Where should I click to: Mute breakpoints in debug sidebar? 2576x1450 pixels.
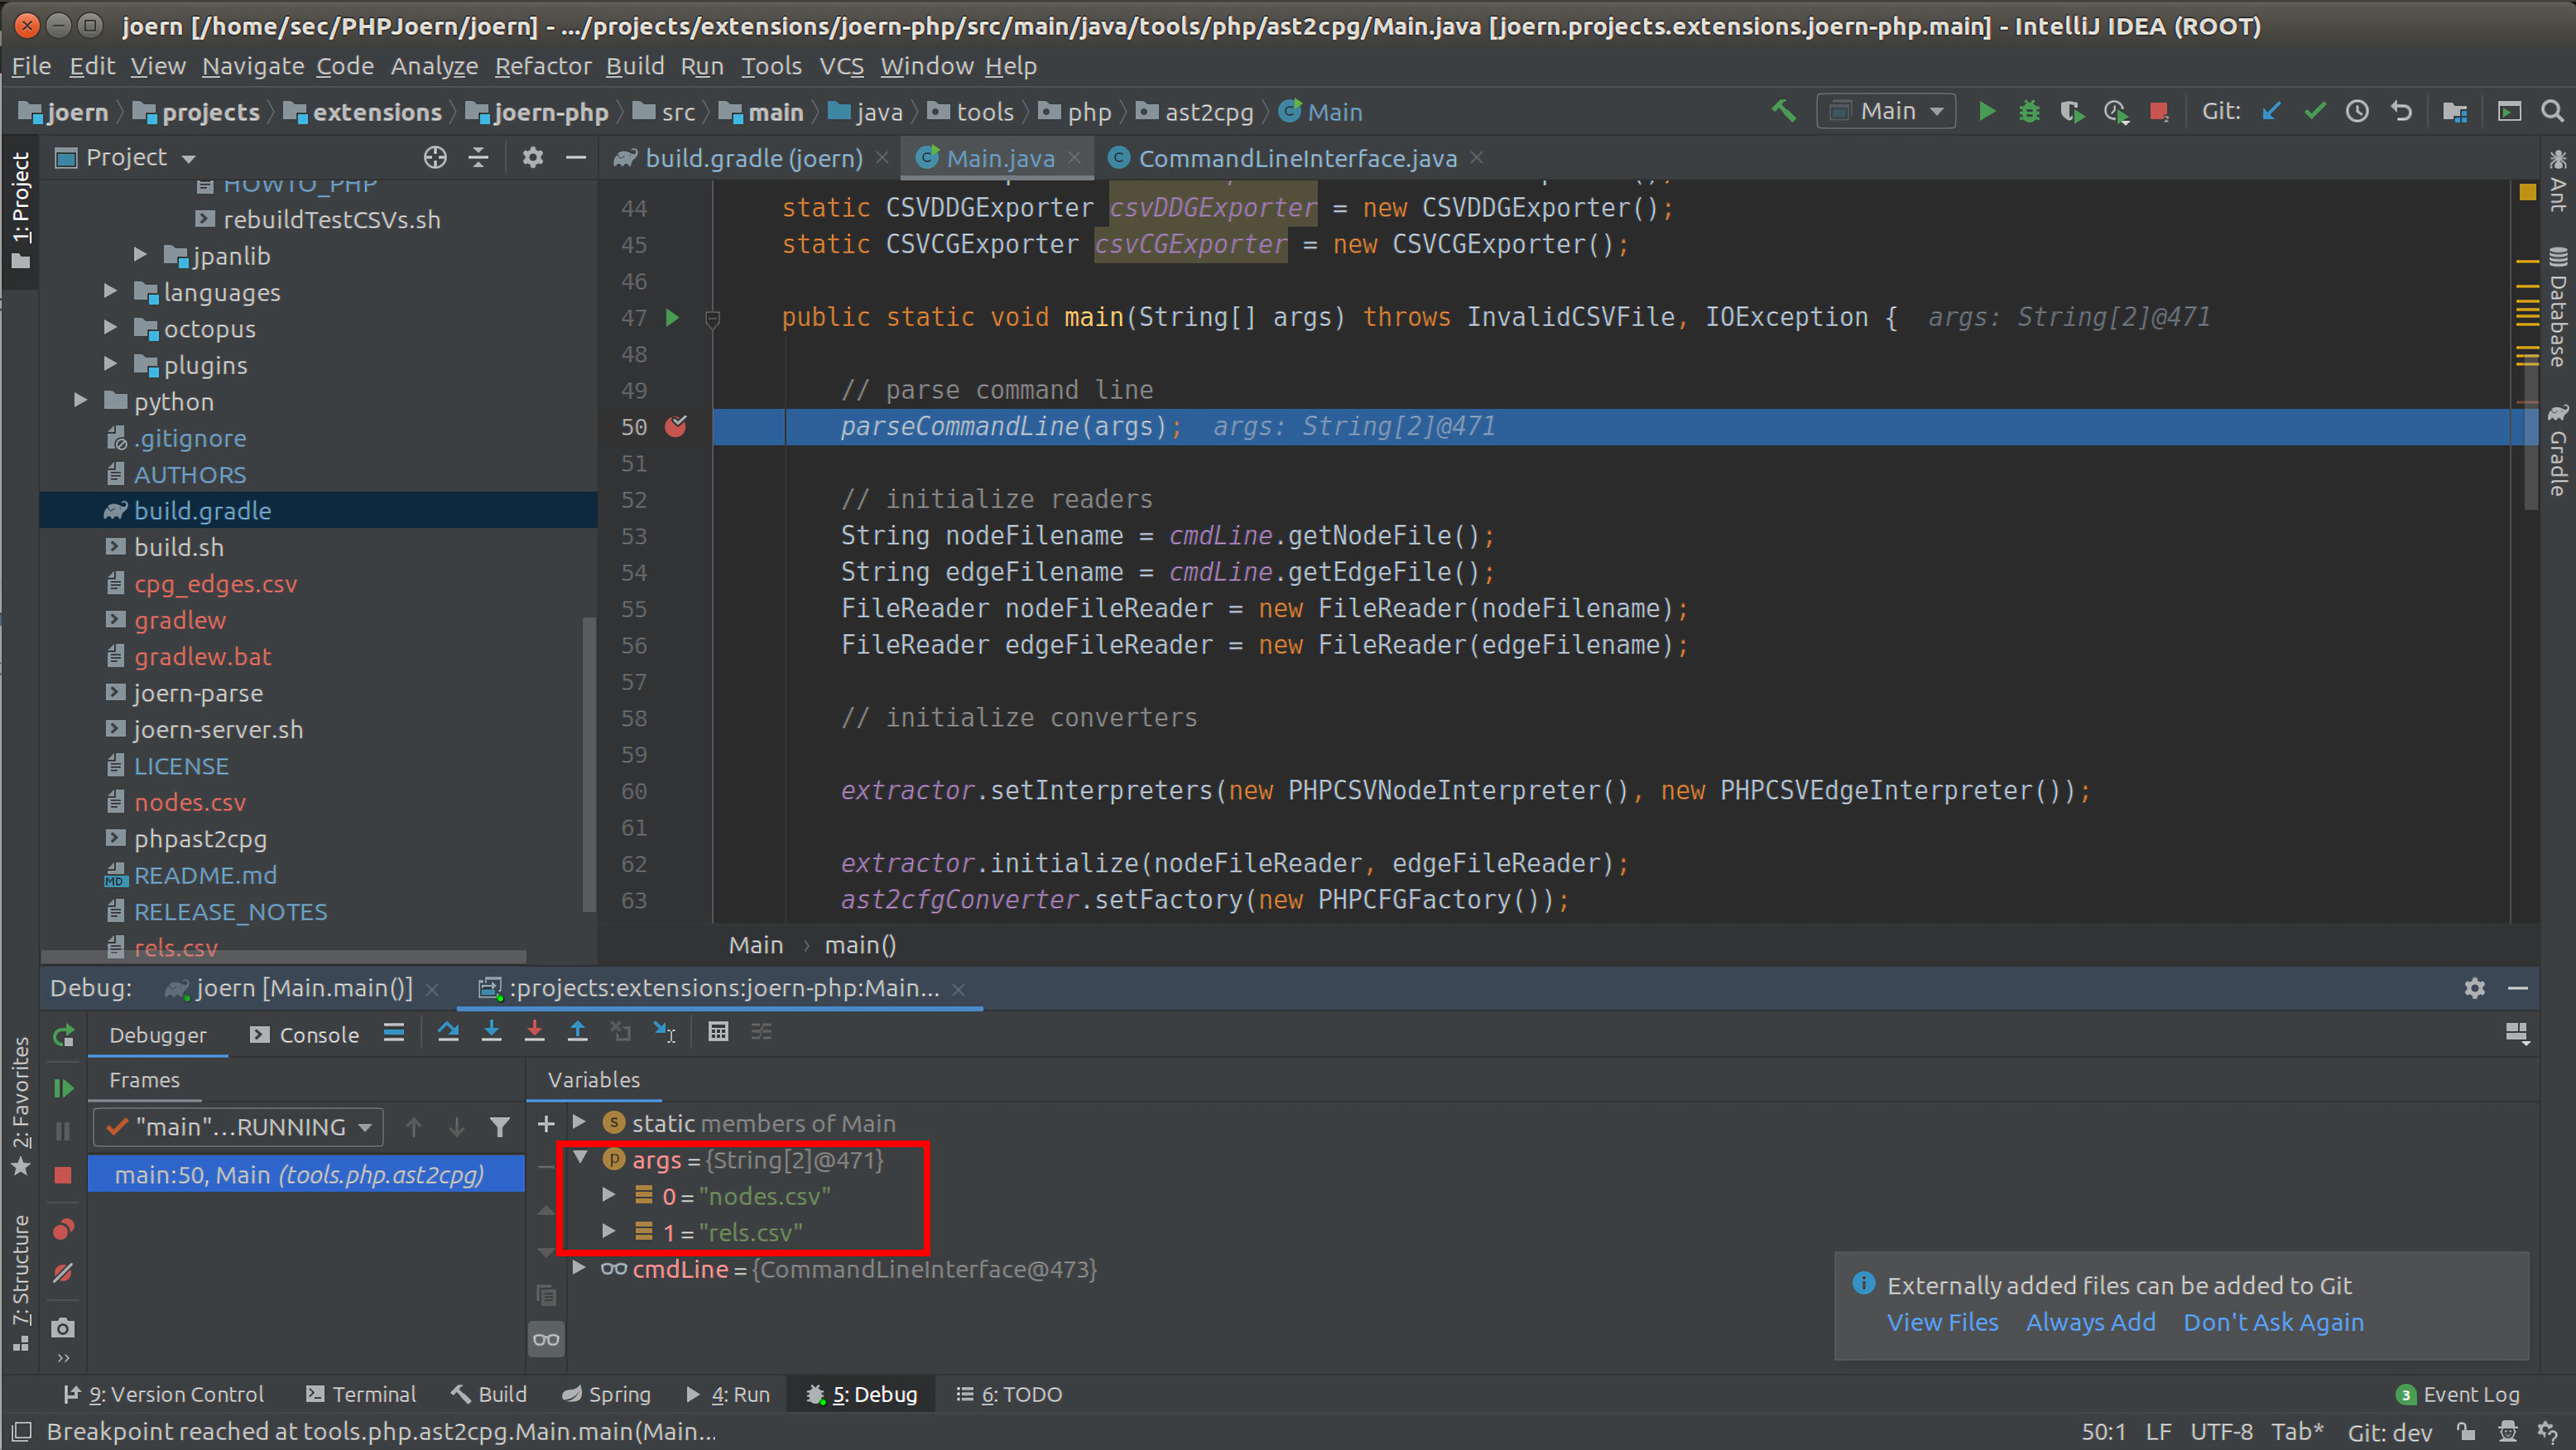tap(63, 1273)
